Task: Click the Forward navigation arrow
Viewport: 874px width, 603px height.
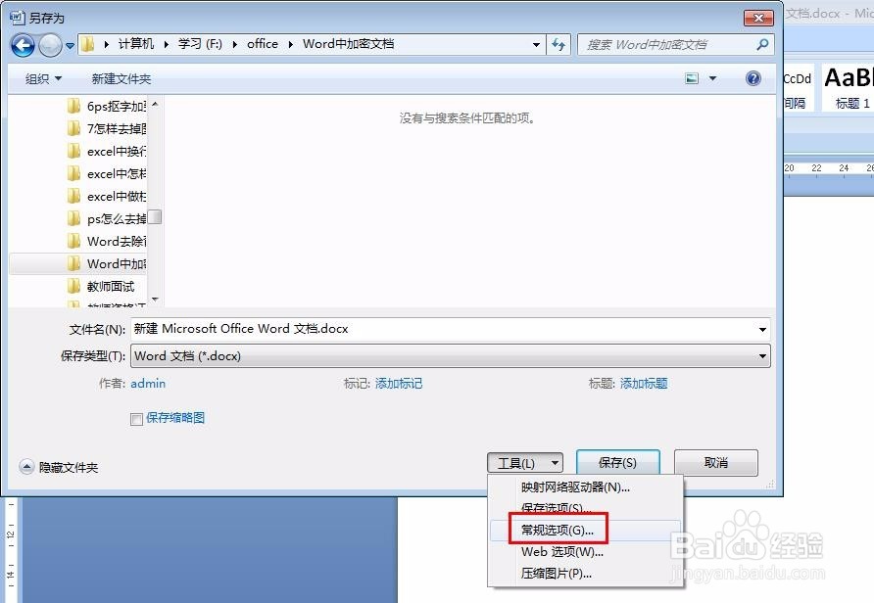Action: [49, 44]
